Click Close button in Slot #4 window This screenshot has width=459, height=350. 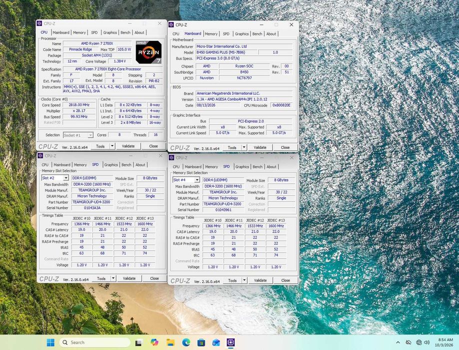tap(285, 280)
